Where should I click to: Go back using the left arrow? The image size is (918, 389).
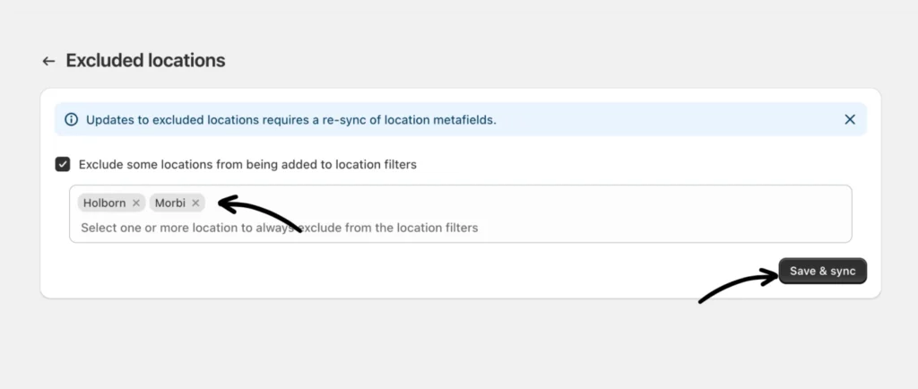point(48,61)
